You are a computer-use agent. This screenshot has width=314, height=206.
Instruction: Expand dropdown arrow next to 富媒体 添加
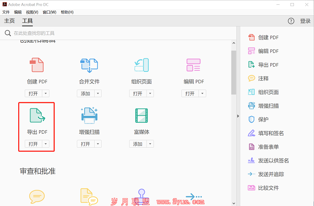(150, 144)
